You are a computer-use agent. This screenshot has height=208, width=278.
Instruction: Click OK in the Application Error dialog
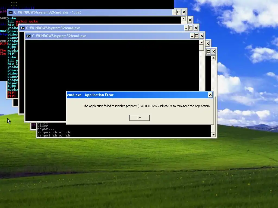[140, 118]
